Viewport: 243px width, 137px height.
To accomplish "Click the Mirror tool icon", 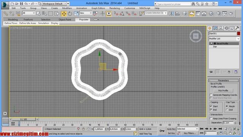I will (171, 14).
